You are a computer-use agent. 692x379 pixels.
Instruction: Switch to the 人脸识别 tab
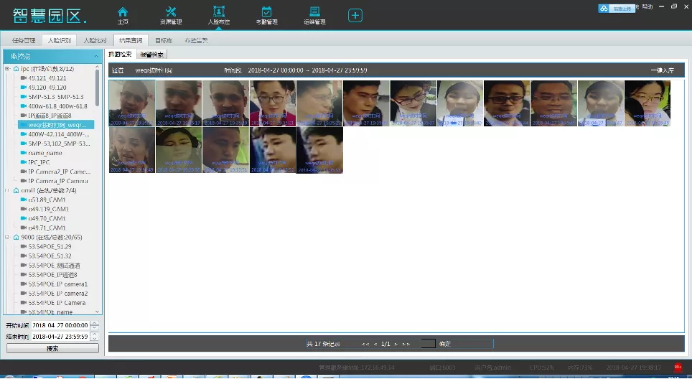(x=59, y=40)
